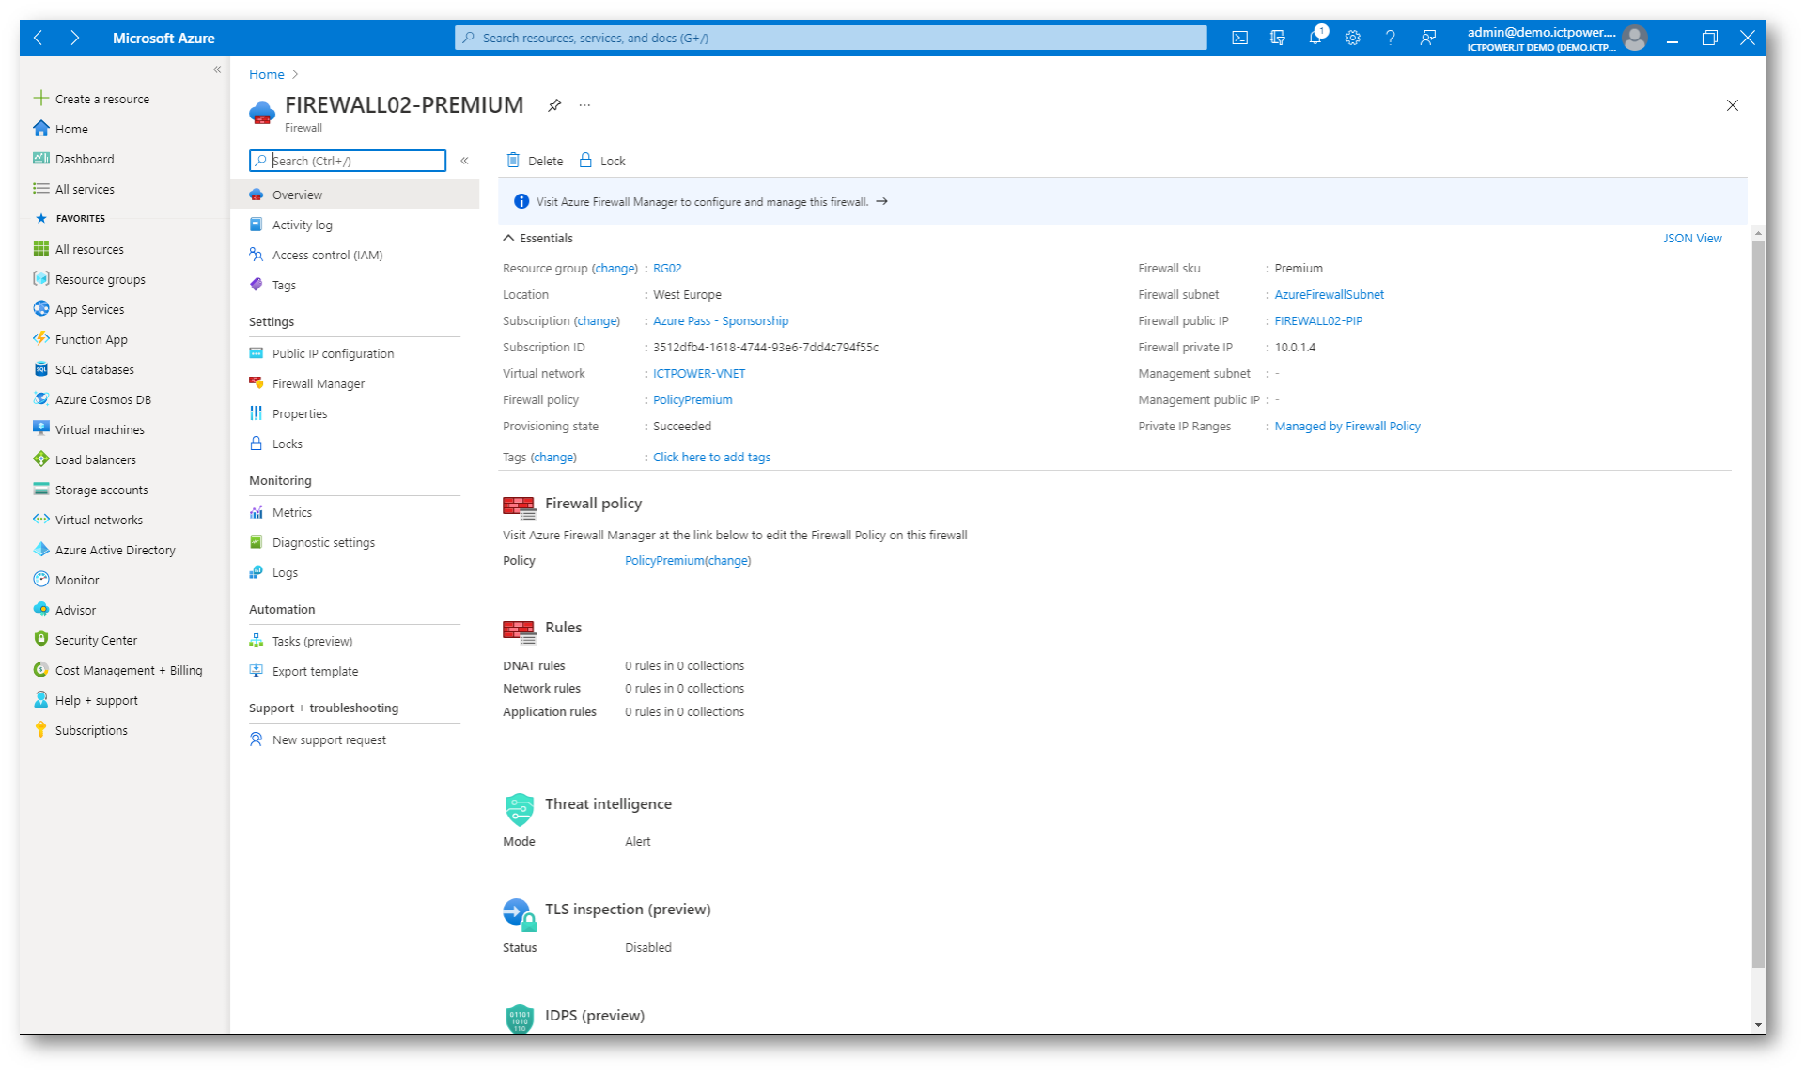The image size is (1805, 1074).
Task: Open the feedback icon in the top bar
Action: coord(1427,38)
